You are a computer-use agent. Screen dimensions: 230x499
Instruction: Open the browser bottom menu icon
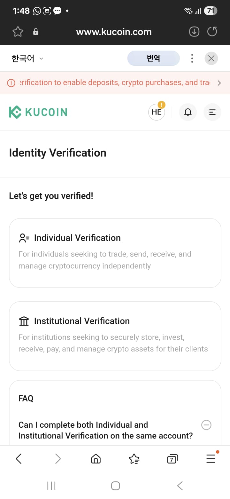pyautogui.click(x=211, y=458)
